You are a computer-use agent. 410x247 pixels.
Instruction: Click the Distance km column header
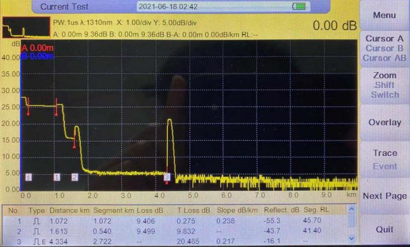tap(69, 211)
